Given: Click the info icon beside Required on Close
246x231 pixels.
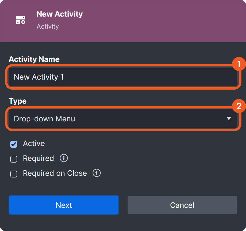Looking at the screenshot, I should click(x=97, y=173).
